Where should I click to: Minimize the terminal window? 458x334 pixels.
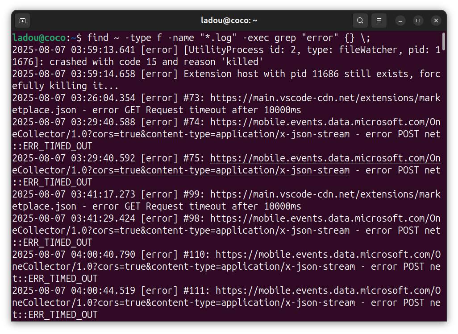click(x=400, y=21)
